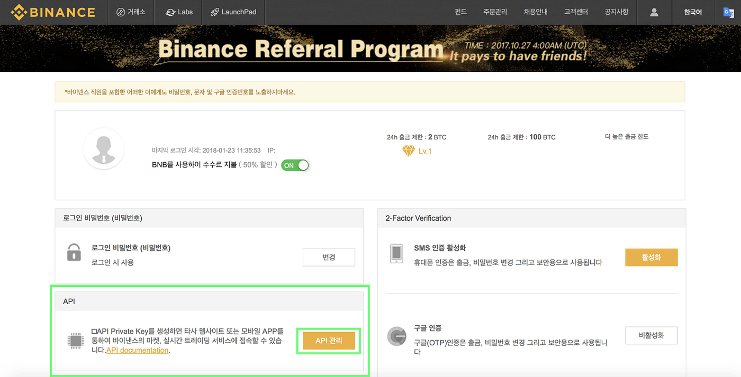
Task: Click the API chip icon
Action: tap(76, 341)
